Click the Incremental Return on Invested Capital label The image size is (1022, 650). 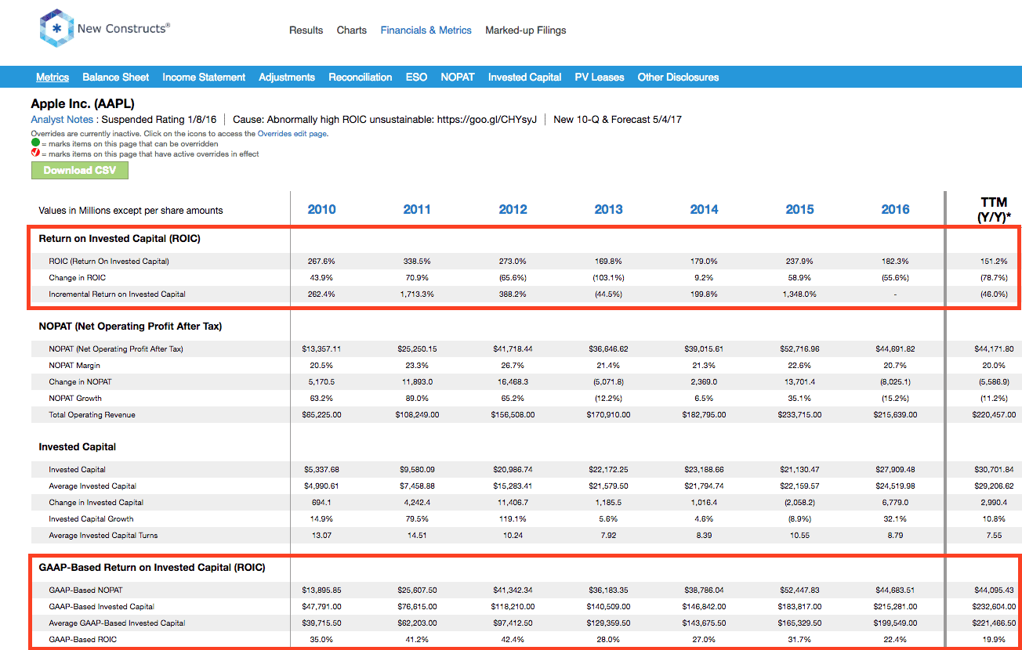click(117, 294)
